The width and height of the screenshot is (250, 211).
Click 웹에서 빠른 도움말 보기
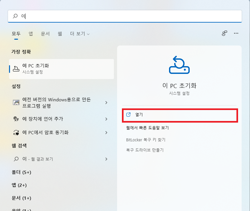(147, 128)
